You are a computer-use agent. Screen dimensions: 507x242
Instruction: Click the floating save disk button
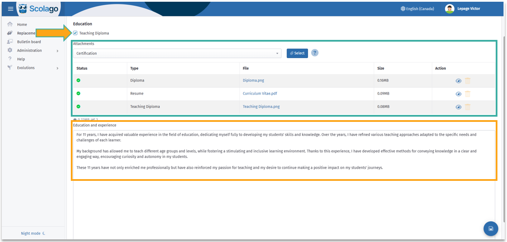(491, 229)
